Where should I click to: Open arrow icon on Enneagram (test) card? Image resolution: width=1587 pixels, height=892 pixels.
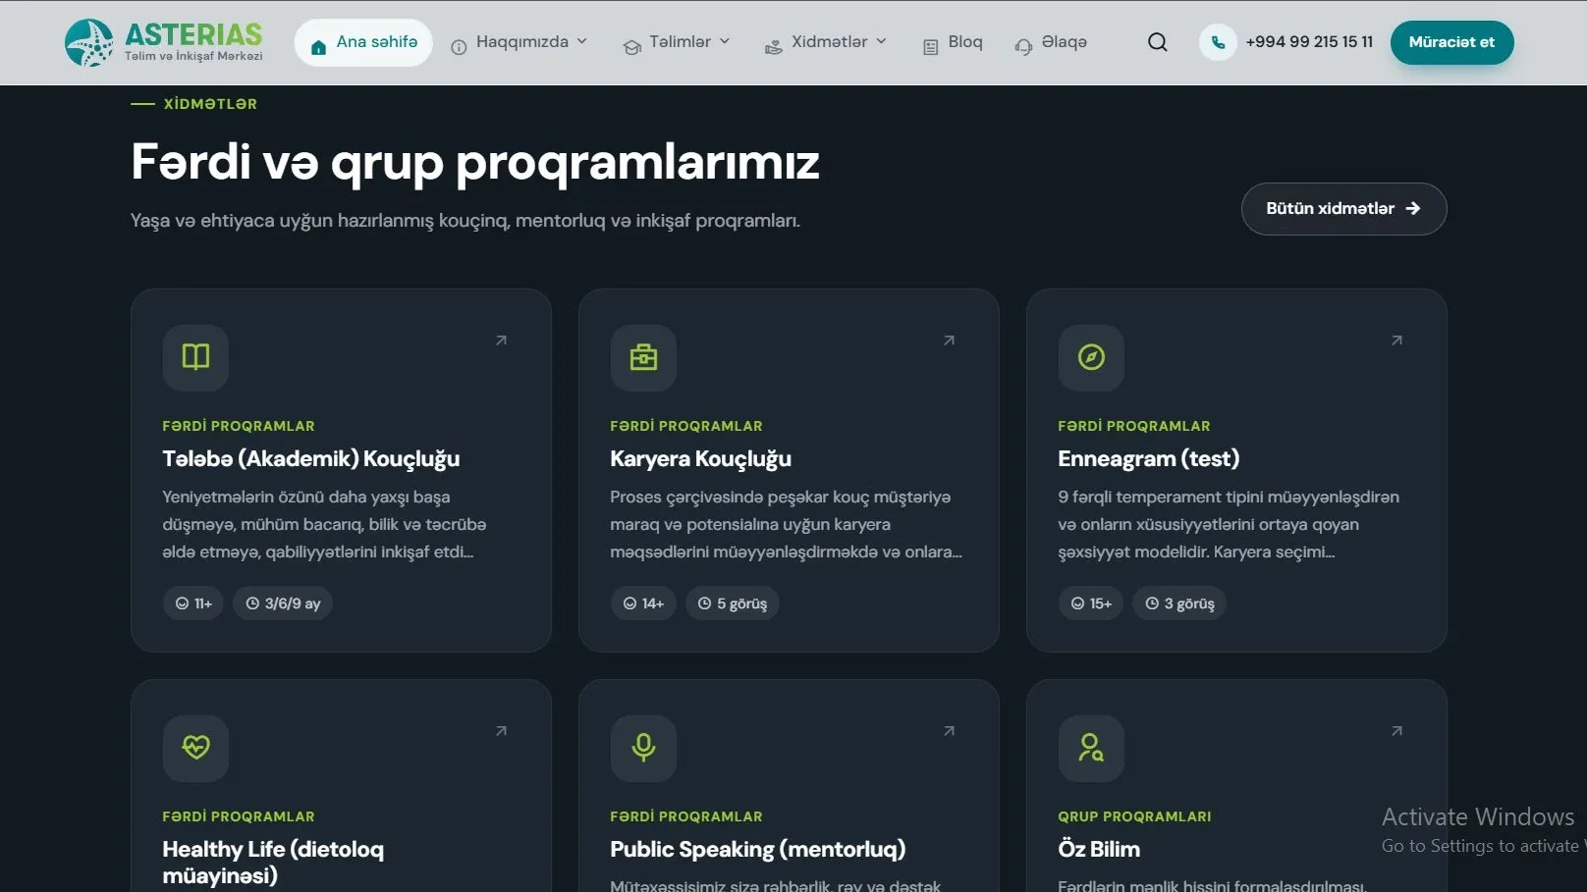(1396, 341)
